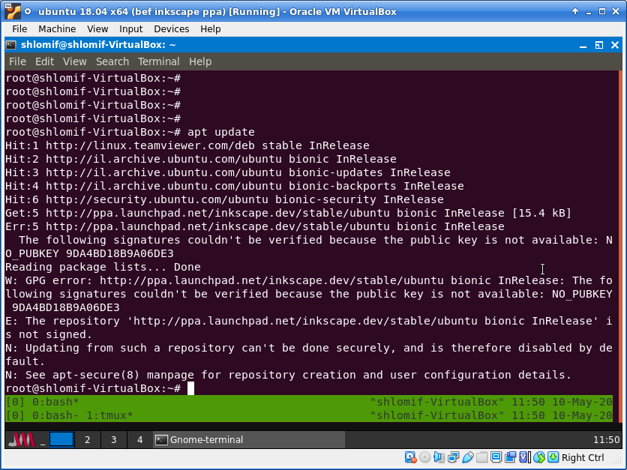Open the VirtualBox Machine menu

57,29
